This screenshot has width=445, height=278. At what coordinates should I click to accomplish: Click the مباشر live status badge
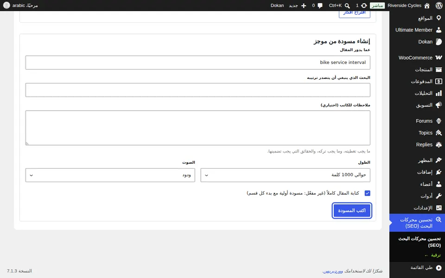pyautogui.click(x=377, y=6)
